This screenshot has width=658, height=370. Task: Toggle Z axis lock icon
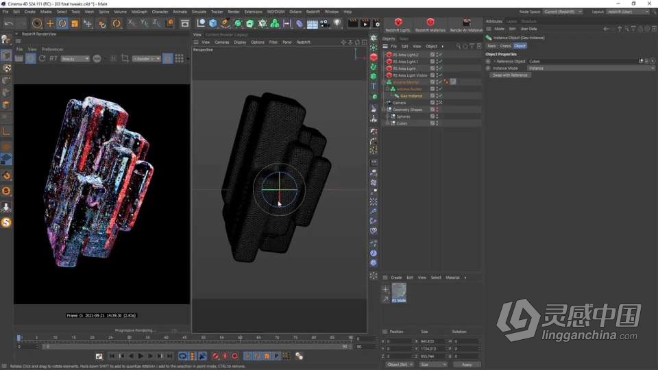156,23
